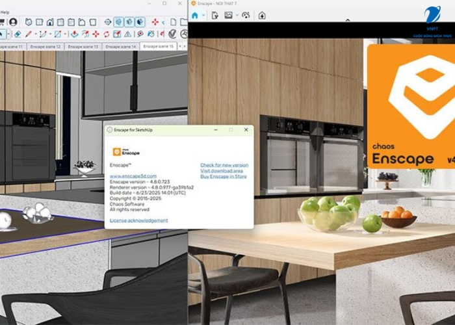Pick the Scale tool
Screen dimensions: 455x325
pos(117,34)
